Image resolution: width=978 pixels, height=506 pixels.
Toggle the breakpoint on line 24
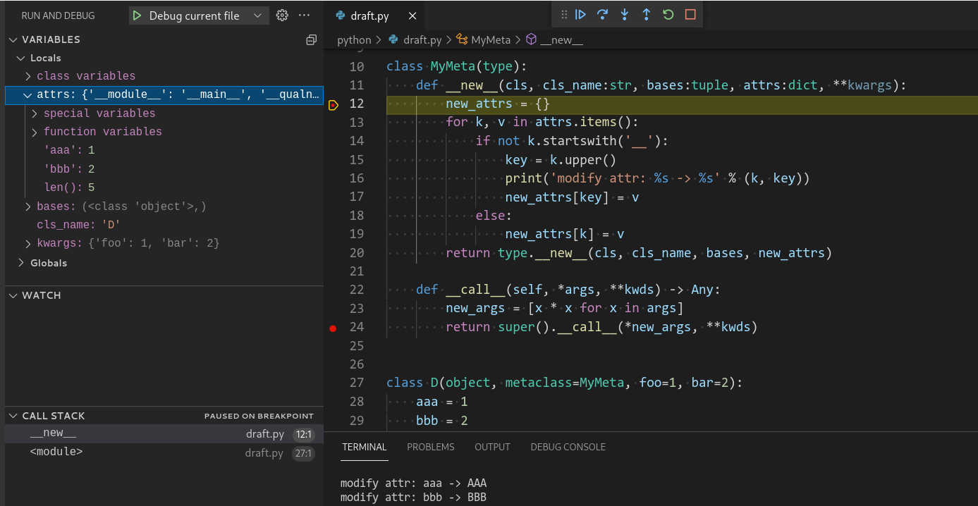[333, 328]
